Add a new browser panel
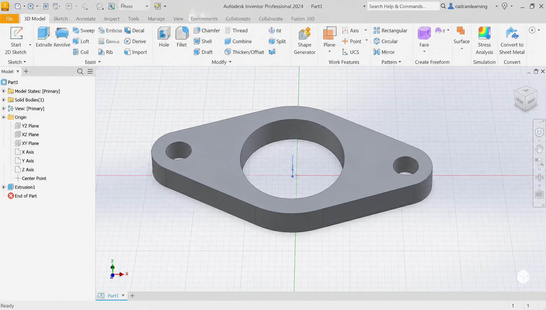Image resolution: width=546 pixels, height=310 pixels. (x=26, y=72)
